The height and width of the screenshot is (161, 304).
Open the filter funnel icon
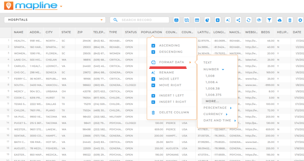[x=269, y=20]
